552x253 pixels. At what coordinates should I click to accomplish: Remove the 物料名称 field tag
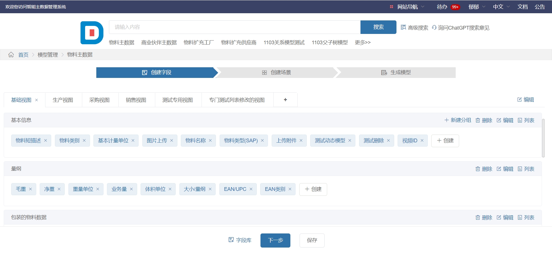[x=210, y=141]
